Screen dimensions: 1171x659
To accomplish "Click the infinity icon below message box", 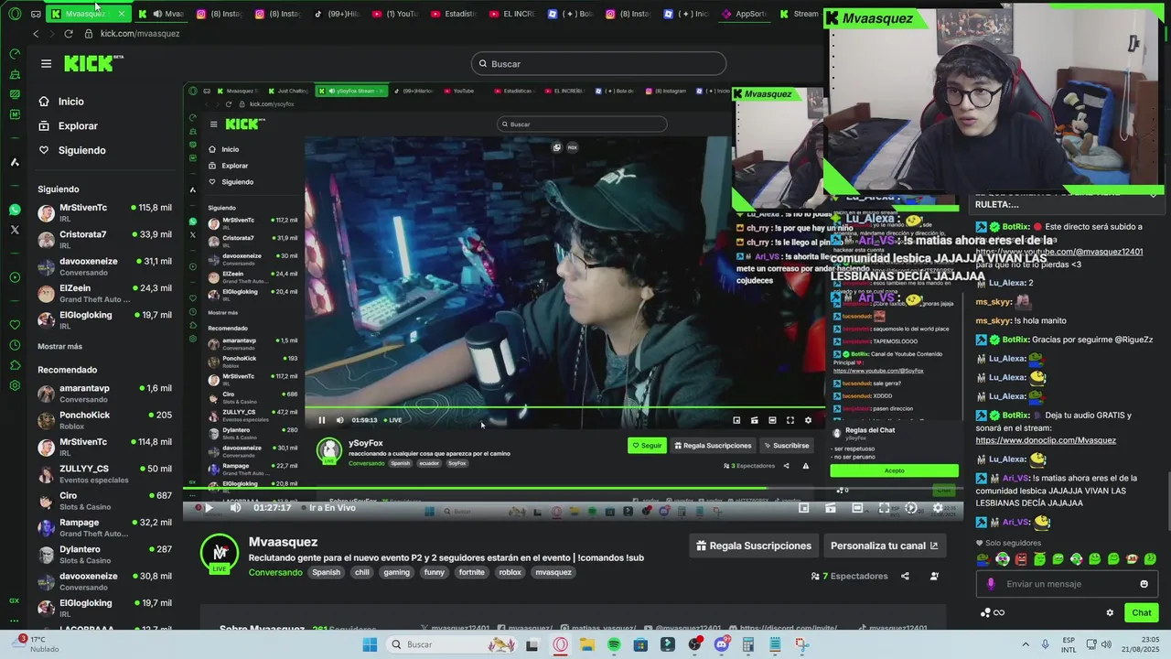I will coord(999,612).
